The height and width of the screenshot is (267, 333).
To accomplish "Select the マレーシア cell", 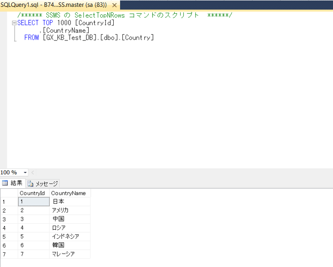I will (x=70, y=254).
